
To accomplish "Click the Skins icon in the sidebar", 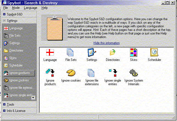I will (6, 58).
